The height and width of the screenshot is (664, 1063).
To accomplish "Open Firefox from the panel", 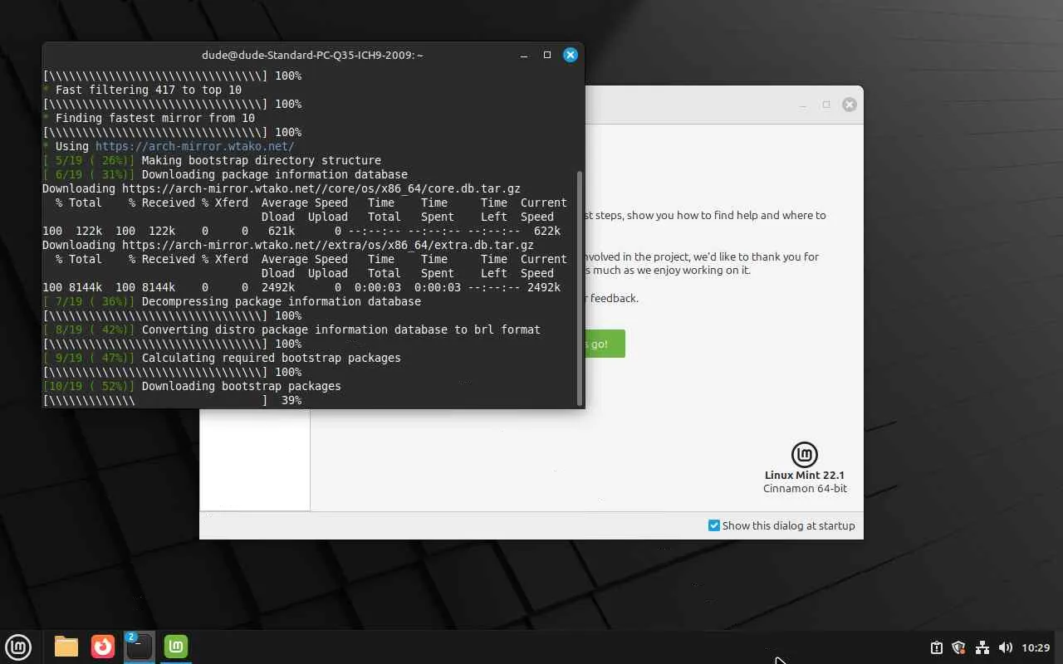I will [103, 647].
